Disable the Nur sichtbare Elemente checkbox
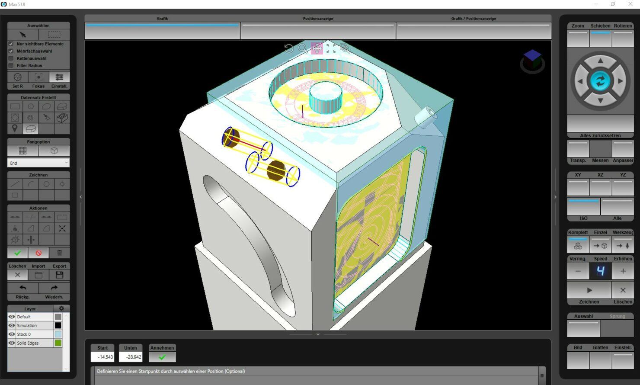The image size is (640, 385). pos(11,44)
